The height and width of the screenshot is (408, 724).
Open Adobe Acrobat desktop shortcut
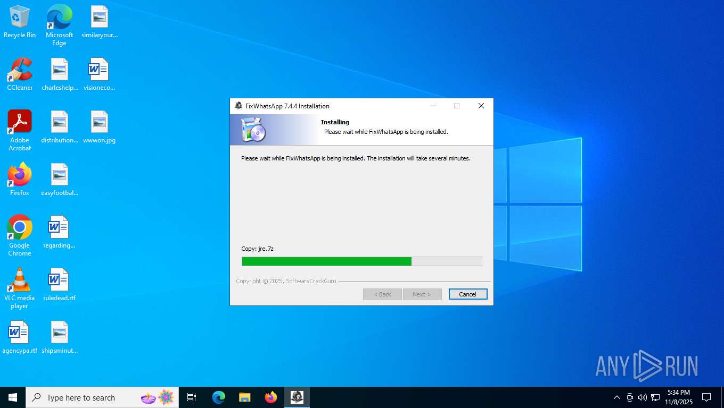(x=20, y=131)
